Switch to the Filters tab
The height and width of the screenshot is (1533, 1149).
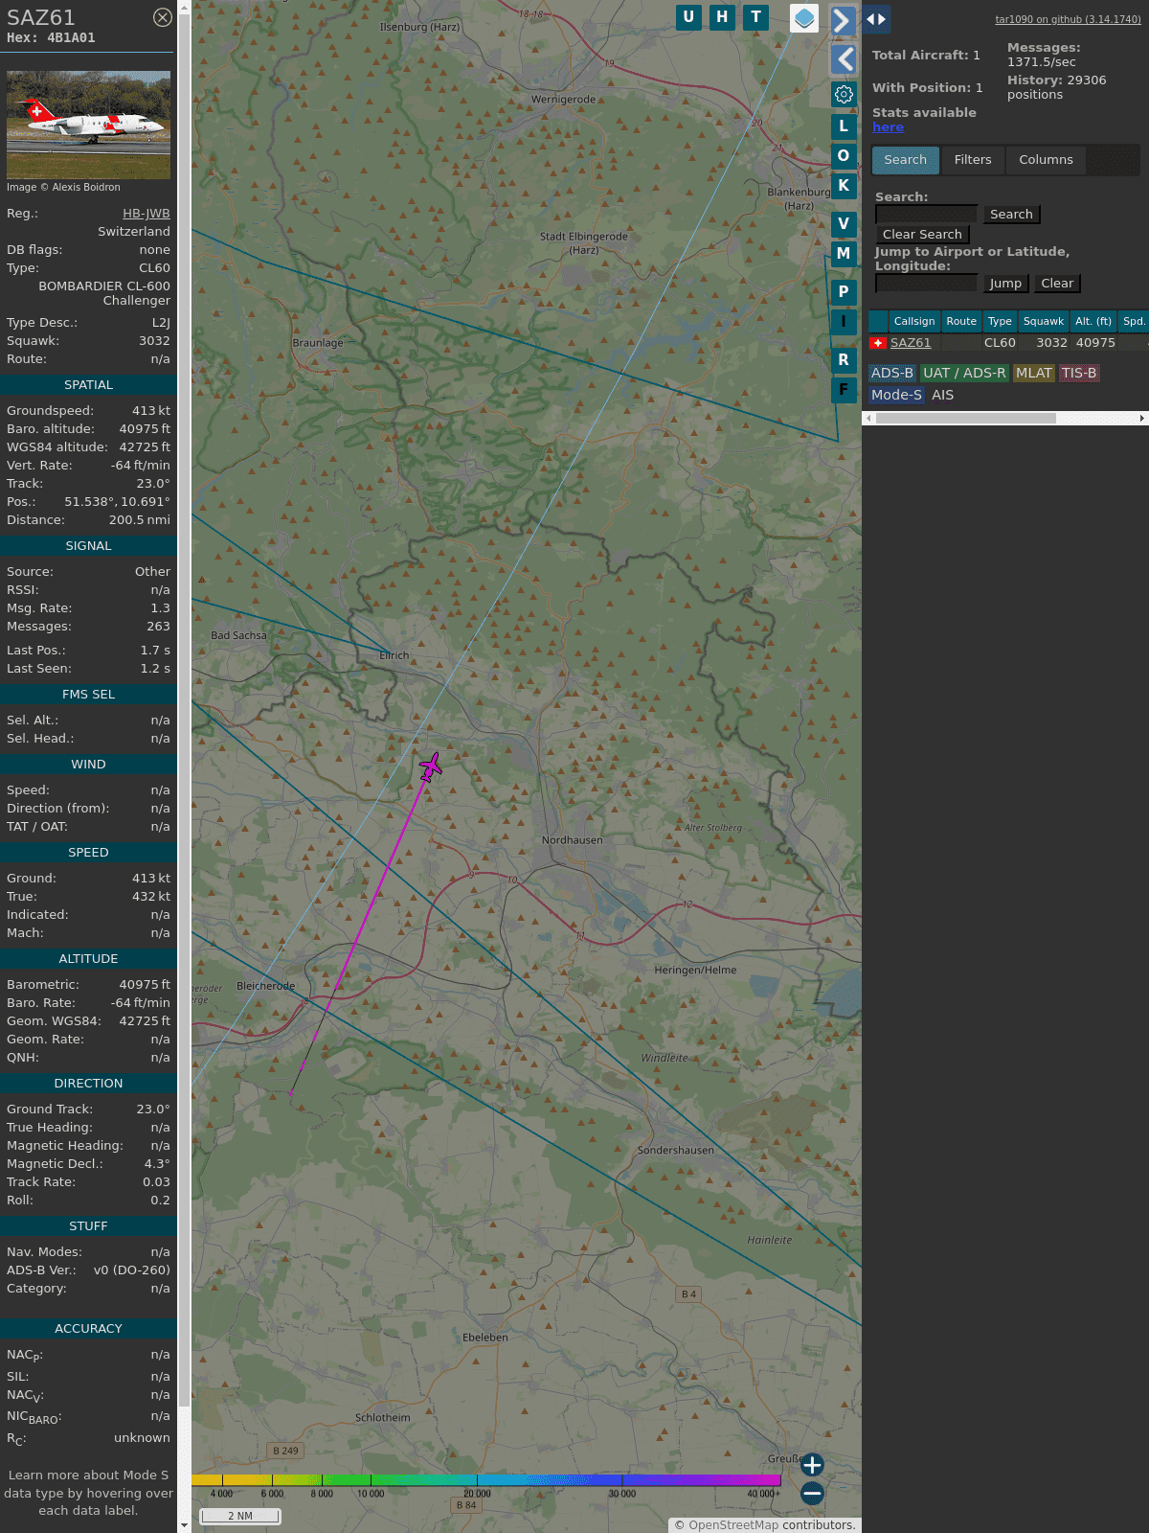coord(972,160)
